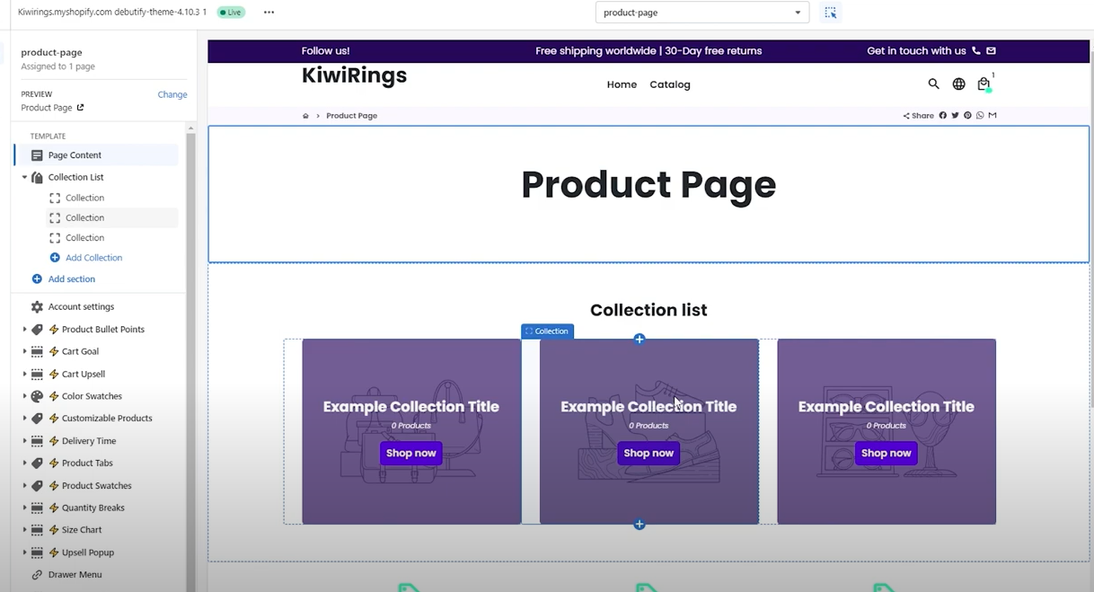Click the Add section plus icon
The image size is (1094, 592).
click(37, 279)
